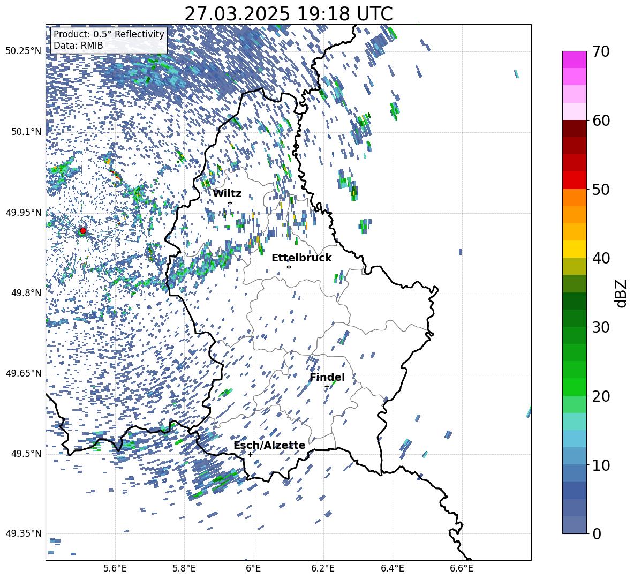Screen dimensions: 634x579
Task: Click the 5.8°E longitude label
Action: tap(184, 568)
